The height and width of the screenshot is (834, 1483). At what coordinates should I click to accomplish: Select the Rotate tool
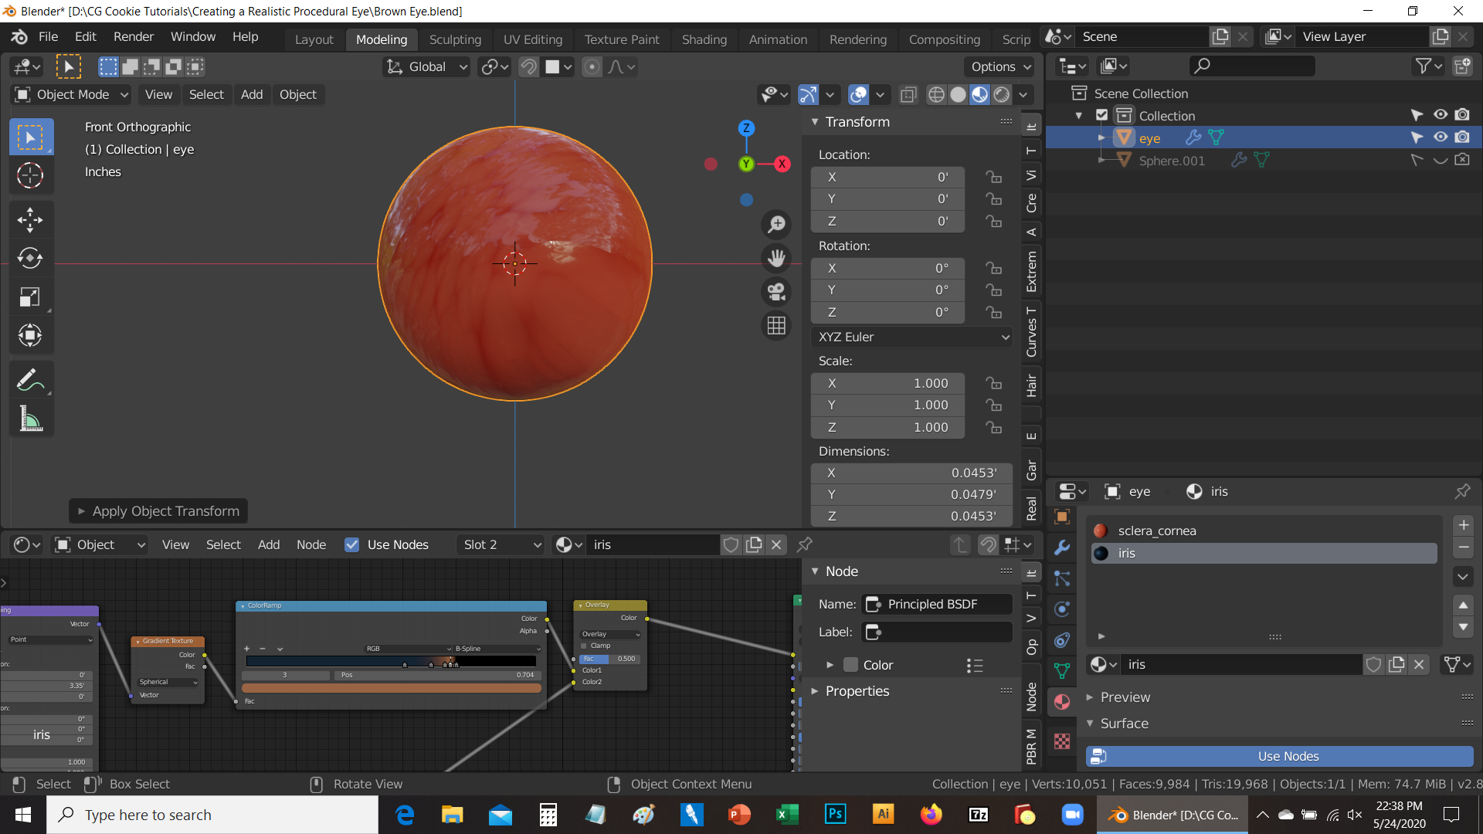(x=30, y=258)
